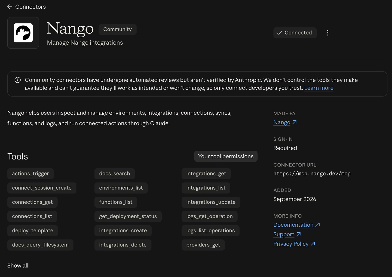Image resolution: width=392 pixels, height=277 pixels.
Task: Select the connections_get tool
Action: tap(32, 202)
